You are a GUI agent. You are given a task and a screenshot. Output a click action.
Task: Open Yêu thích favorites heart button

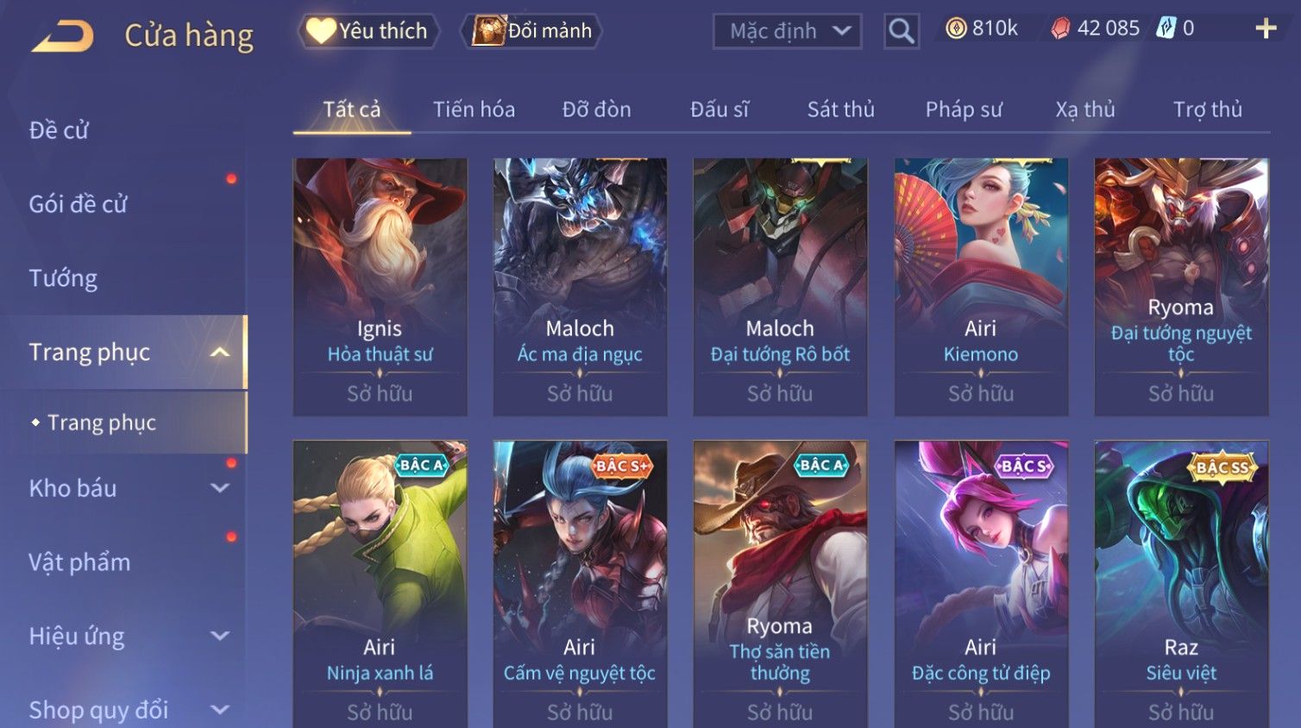(x=368, y=31)
